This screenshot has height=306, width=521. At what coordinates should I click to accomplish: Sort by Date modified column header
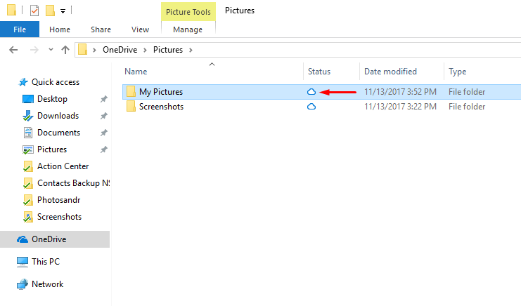pyautogui.click(x=390, y=72)
